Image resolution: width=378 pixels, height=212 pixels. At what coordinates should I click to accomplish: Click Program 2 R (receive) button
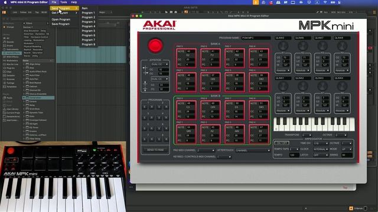click(166, 107)
